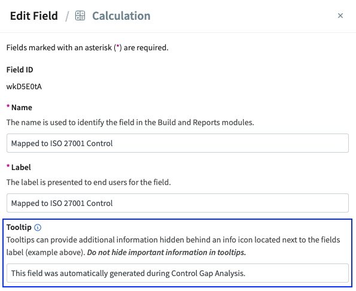Click the Name field label
Viewport: 356px width, 291px height.
[x=22, y=107]
